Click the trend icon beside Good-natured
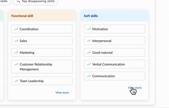 89,53
